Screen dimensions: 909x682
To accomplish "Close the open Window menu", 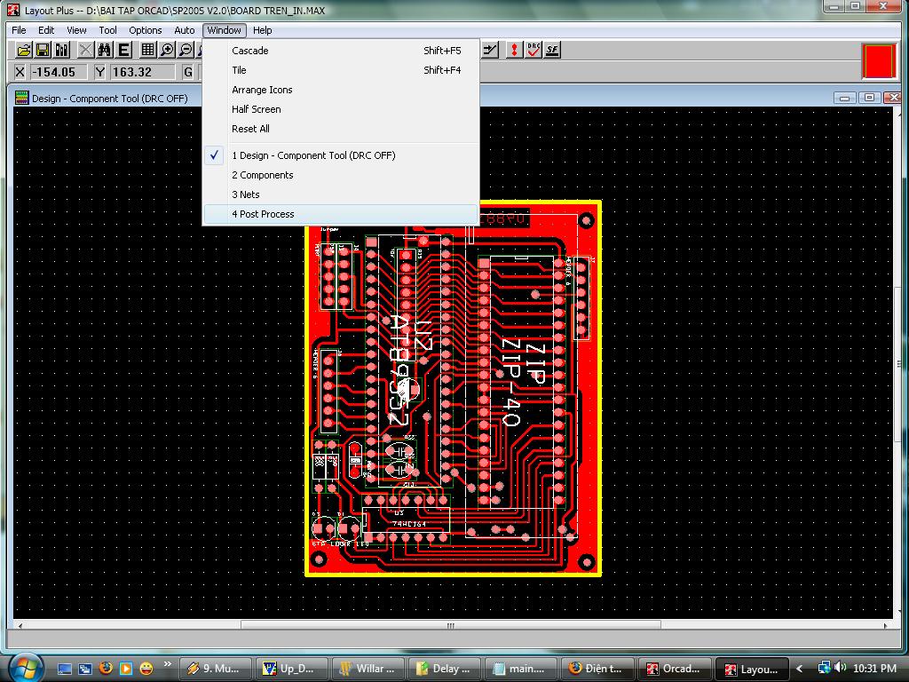I will 225,30.
